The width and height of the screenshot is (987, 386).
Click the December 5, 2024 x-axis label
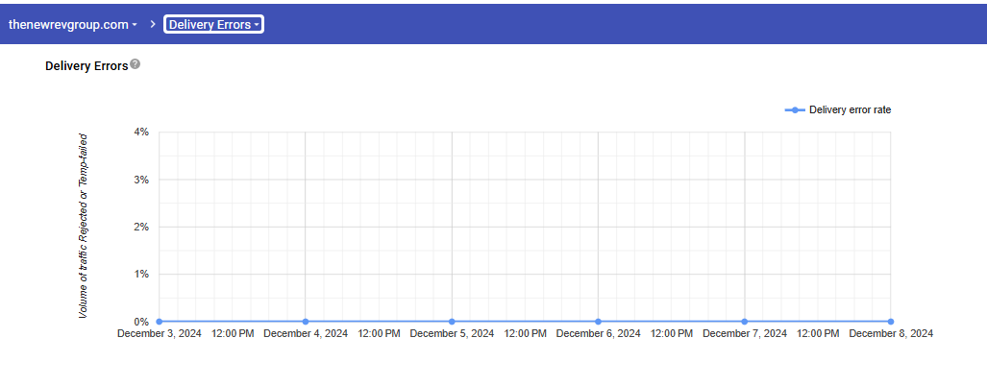tap(452, 334)
